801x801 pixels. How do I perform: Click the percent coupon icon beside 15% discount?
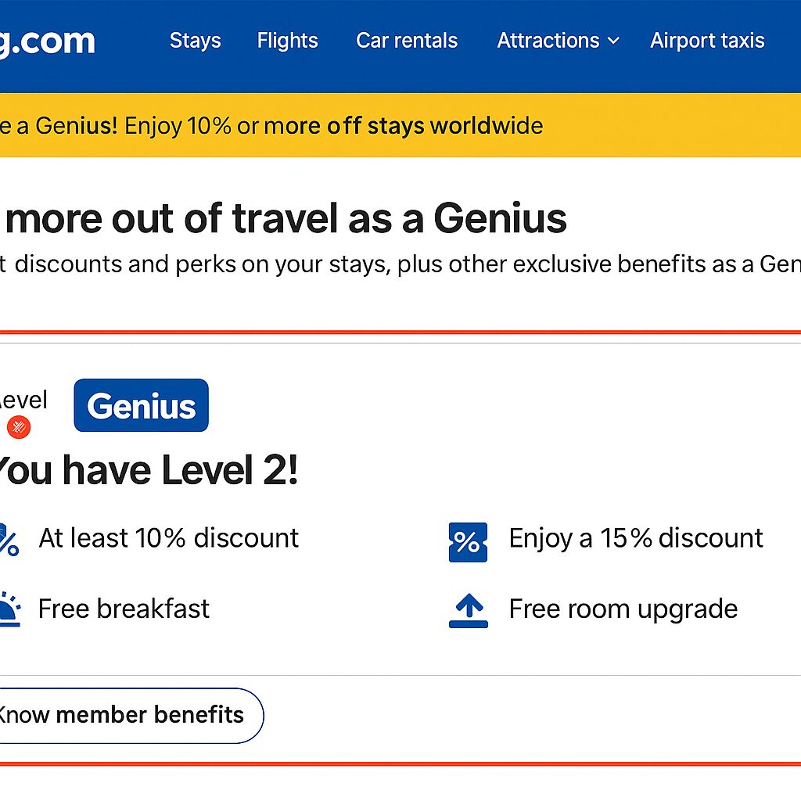pos(468,542)
